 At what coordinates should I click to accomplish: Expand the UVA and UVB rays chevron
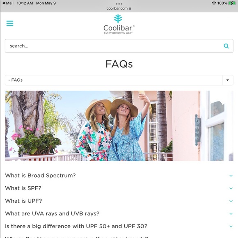pyautogui.click(x=231, y=214)
